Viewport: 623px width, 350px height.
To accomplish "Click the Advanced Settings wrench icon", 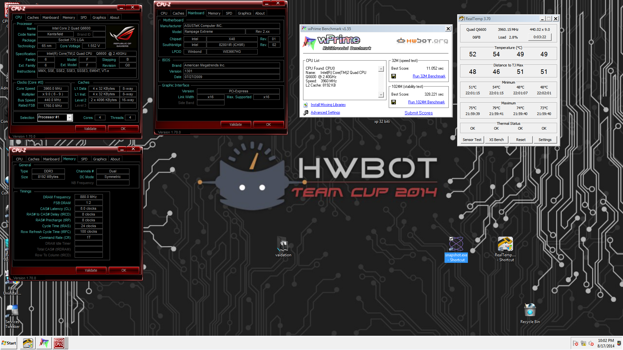I will (x=306, y=113).
